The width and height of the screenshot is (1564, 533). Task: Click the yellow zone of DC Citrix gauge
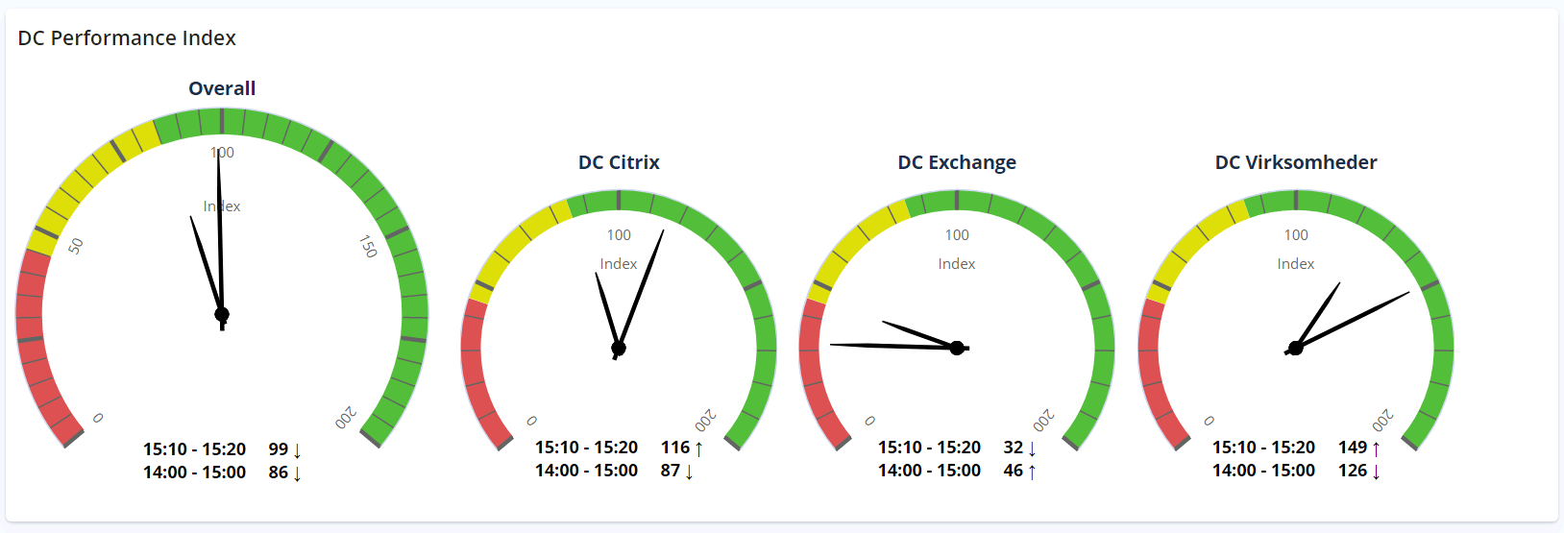517,242
